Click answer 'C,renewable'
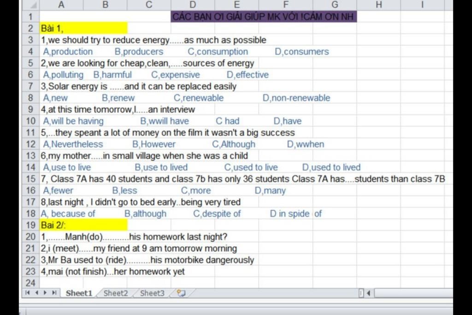 point(199,98)
